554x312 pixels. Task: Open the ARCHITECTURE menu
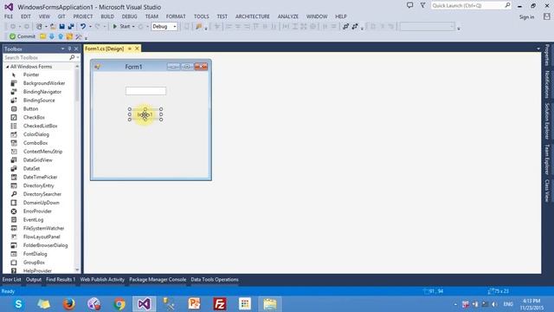252,16
